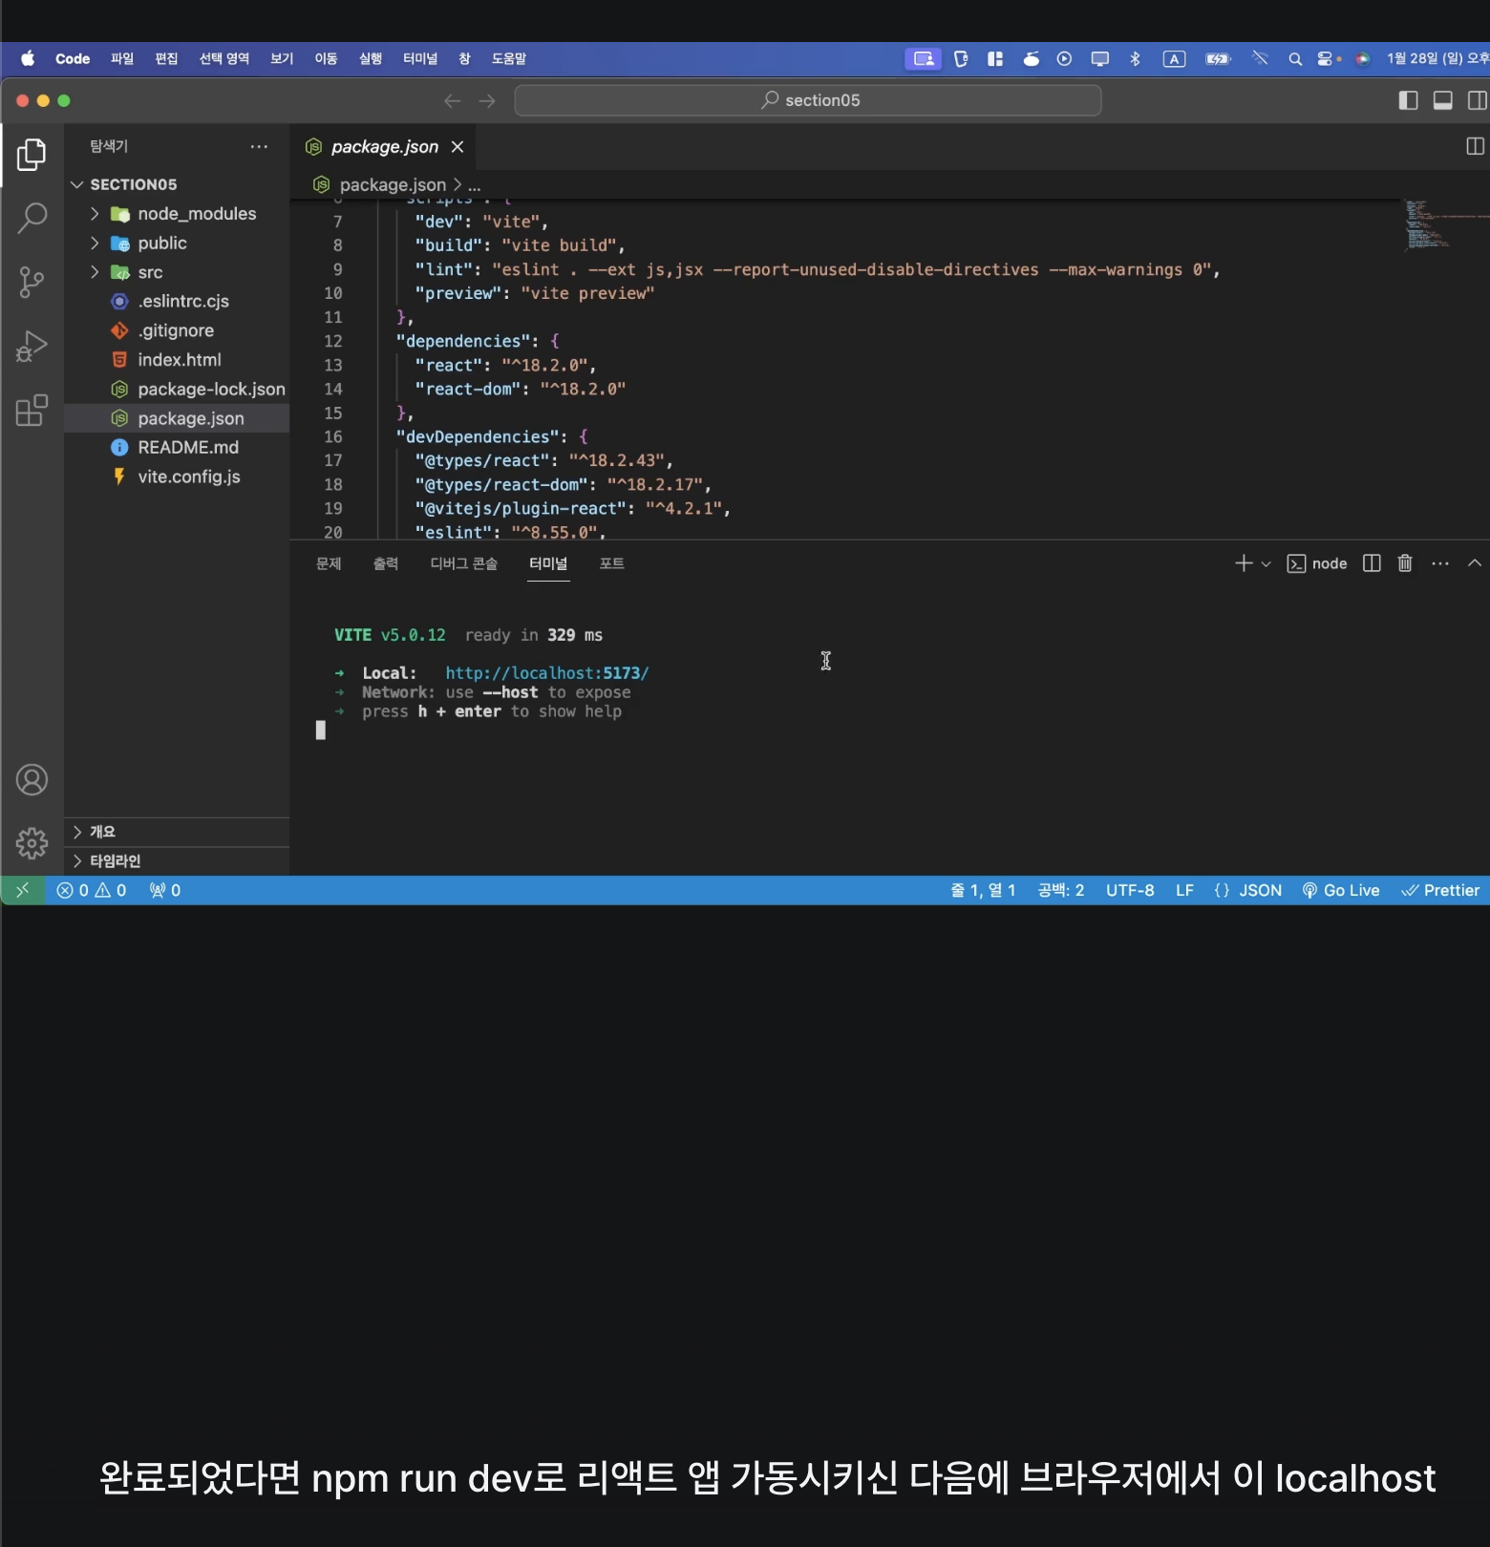The width and height of the screenshot is (1490, 1547).
Task: Change encoding from UTF-8
Action: pos(1130,890)
